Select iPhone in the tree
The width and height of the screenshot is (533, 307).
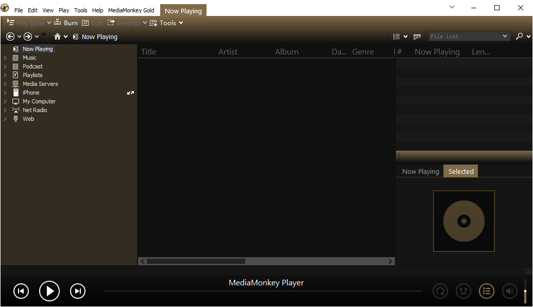coord(31,93)
